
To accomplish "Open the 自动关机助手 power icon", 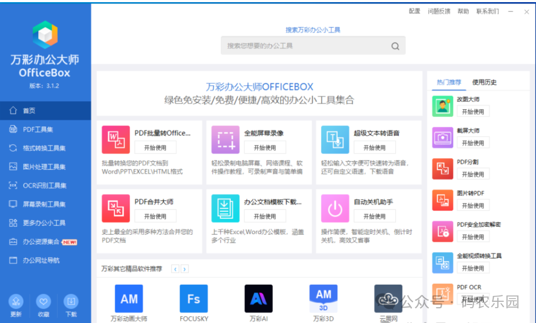I will pyautogui.click(x=335, y=208).
